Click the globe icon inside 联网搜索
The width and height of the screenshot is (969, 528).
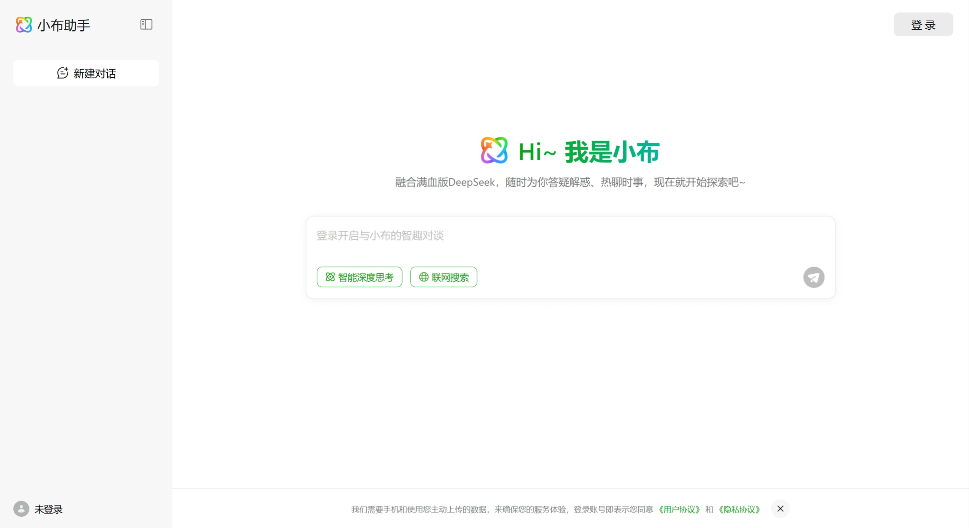424,277
